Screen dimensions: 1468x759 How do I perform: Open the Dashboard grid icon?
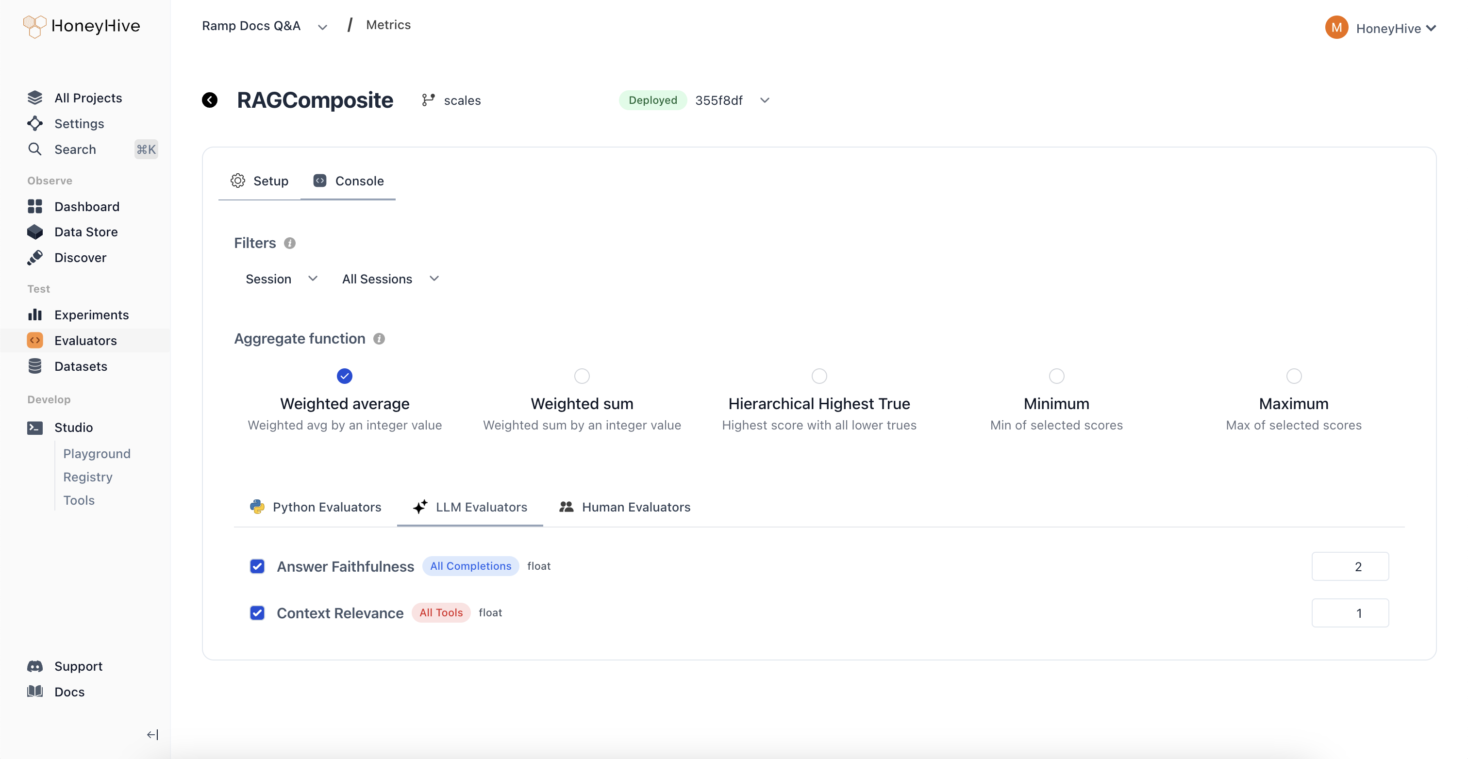(35, 206)
